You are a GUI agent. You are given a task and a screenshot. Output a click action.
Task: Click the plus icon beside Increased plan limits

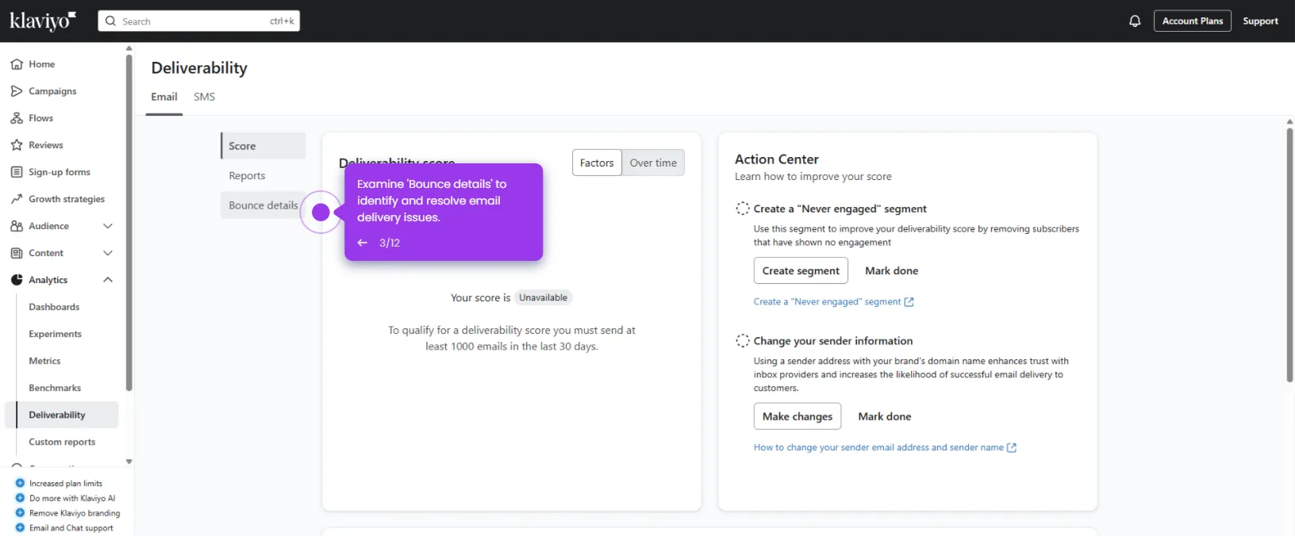point(20,483)
